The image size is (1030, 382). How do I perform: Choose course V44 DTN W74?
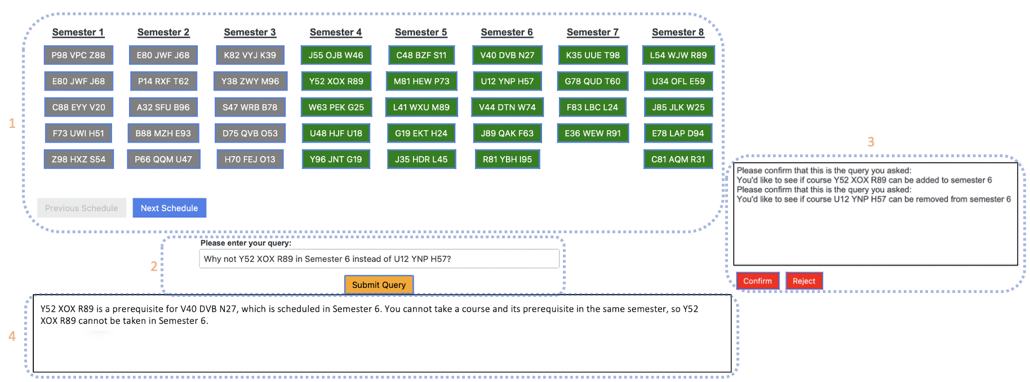(507, 107)
